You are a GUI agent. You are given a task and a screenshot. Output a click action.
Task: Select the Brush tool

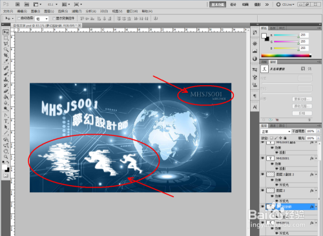6,74
